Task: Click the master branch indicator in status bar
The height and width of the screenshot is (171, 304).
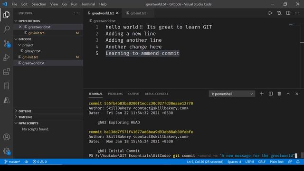Action: coord(12,161)
